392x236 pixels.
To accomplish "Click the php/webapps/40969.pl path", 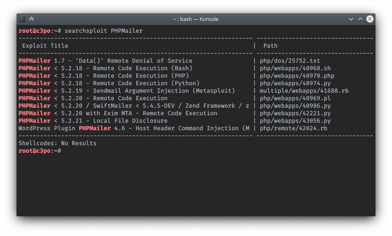I will tap(295, 98).
